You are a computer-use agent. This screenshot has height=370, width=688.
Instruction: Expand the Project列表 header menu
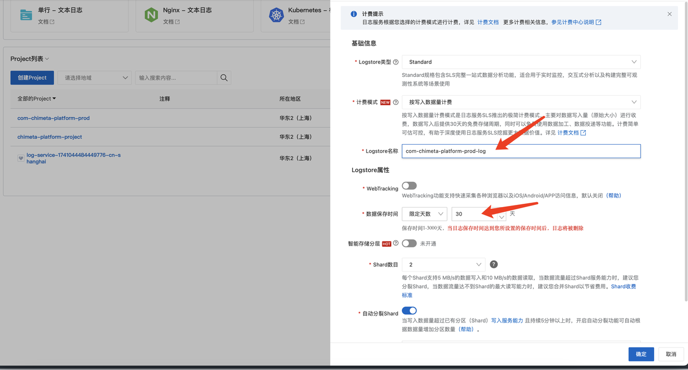point(30,59)
